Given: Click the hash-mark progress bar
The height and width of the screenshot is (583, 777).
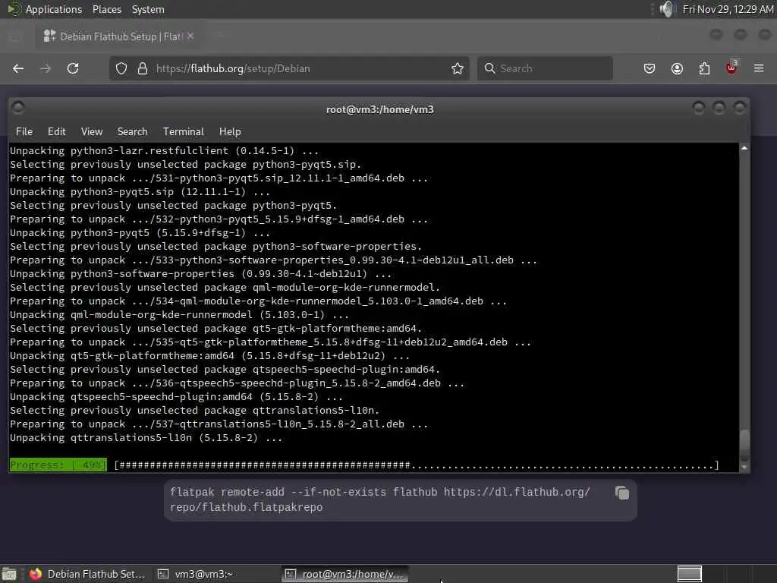Looking at the screenshot, I should (417, 465).
